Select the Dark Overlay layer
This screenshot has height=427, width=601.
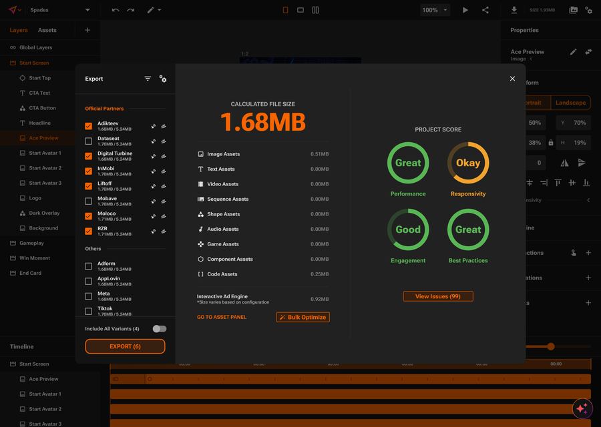click(x=44, y=213)
